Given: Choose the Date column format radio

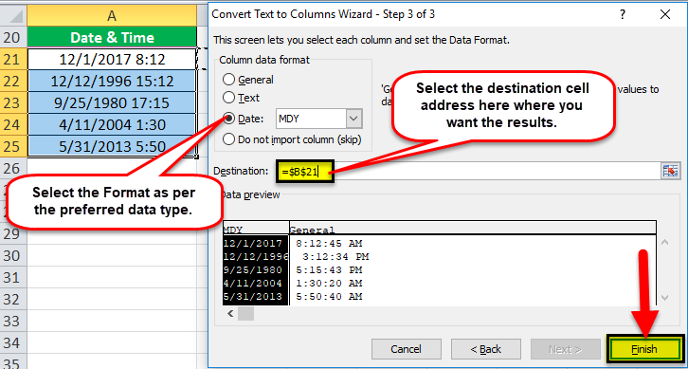Looking at the screenshot, I should tap(228, 119).
